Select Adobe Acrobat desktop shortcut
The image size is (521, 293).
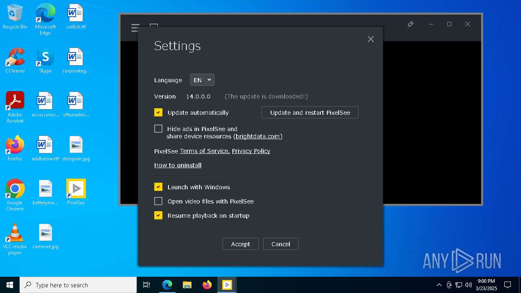(x=15, y=107)
